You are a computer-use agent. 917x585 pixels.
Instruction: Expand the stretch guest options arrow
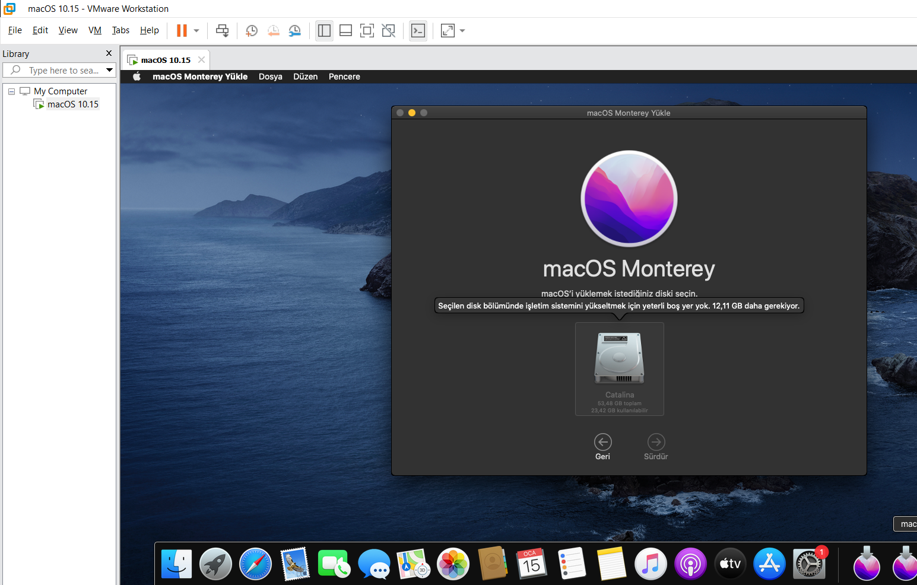462,30
